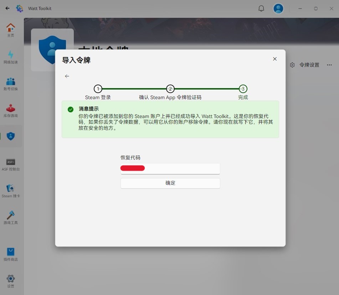The height and width of the screenshot is (295, 339).
Task: Click the back arrow in title bar
Action: click(x=7, y=8)
